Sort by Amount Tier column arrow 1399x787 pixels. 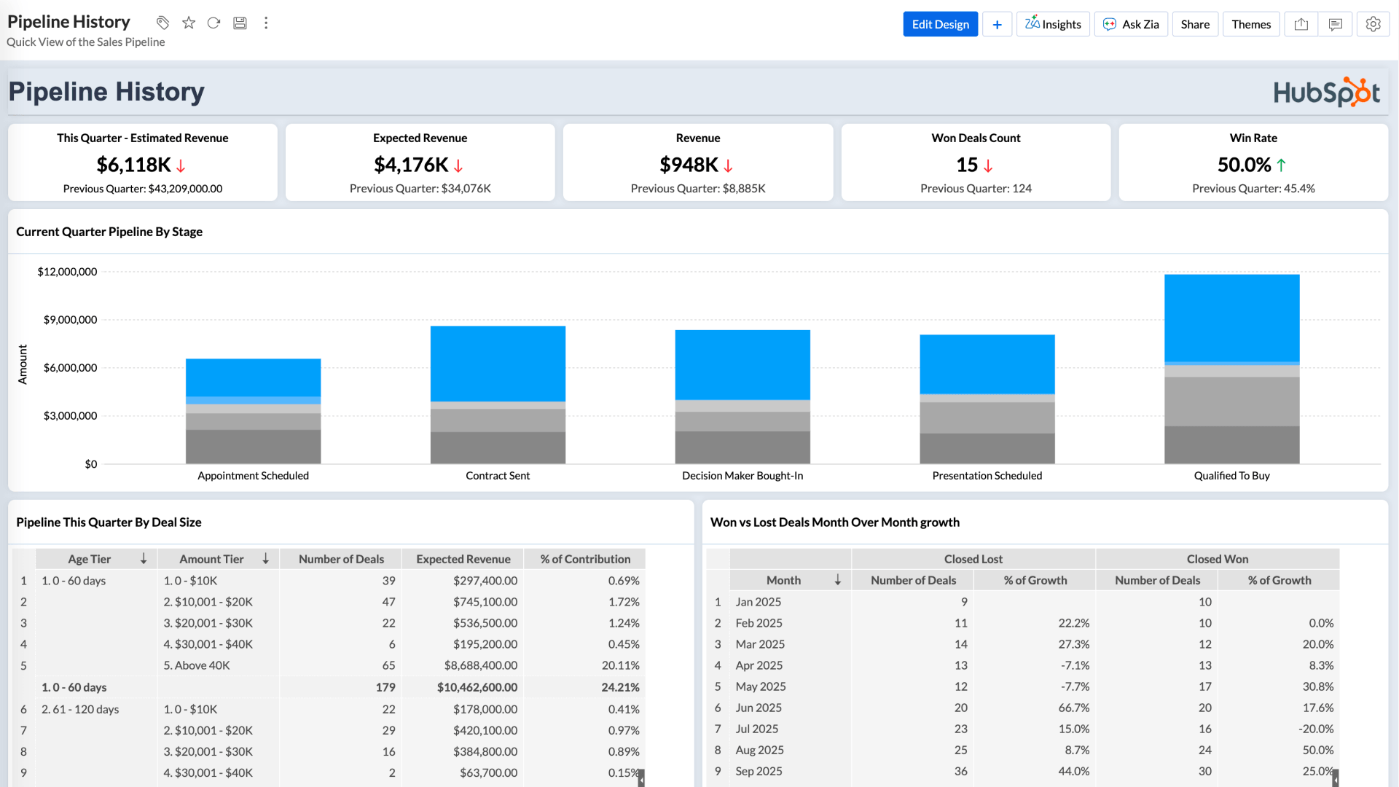(x=266, y=559)
